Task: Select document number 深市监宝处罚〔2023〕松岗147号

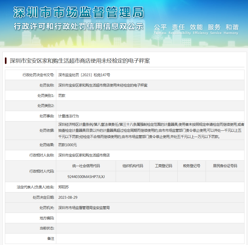Action: click(x=84, y=75)
